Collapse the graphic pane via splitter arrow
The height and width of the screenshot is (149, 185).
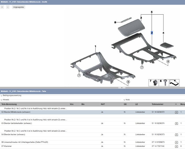coord(122,88)
